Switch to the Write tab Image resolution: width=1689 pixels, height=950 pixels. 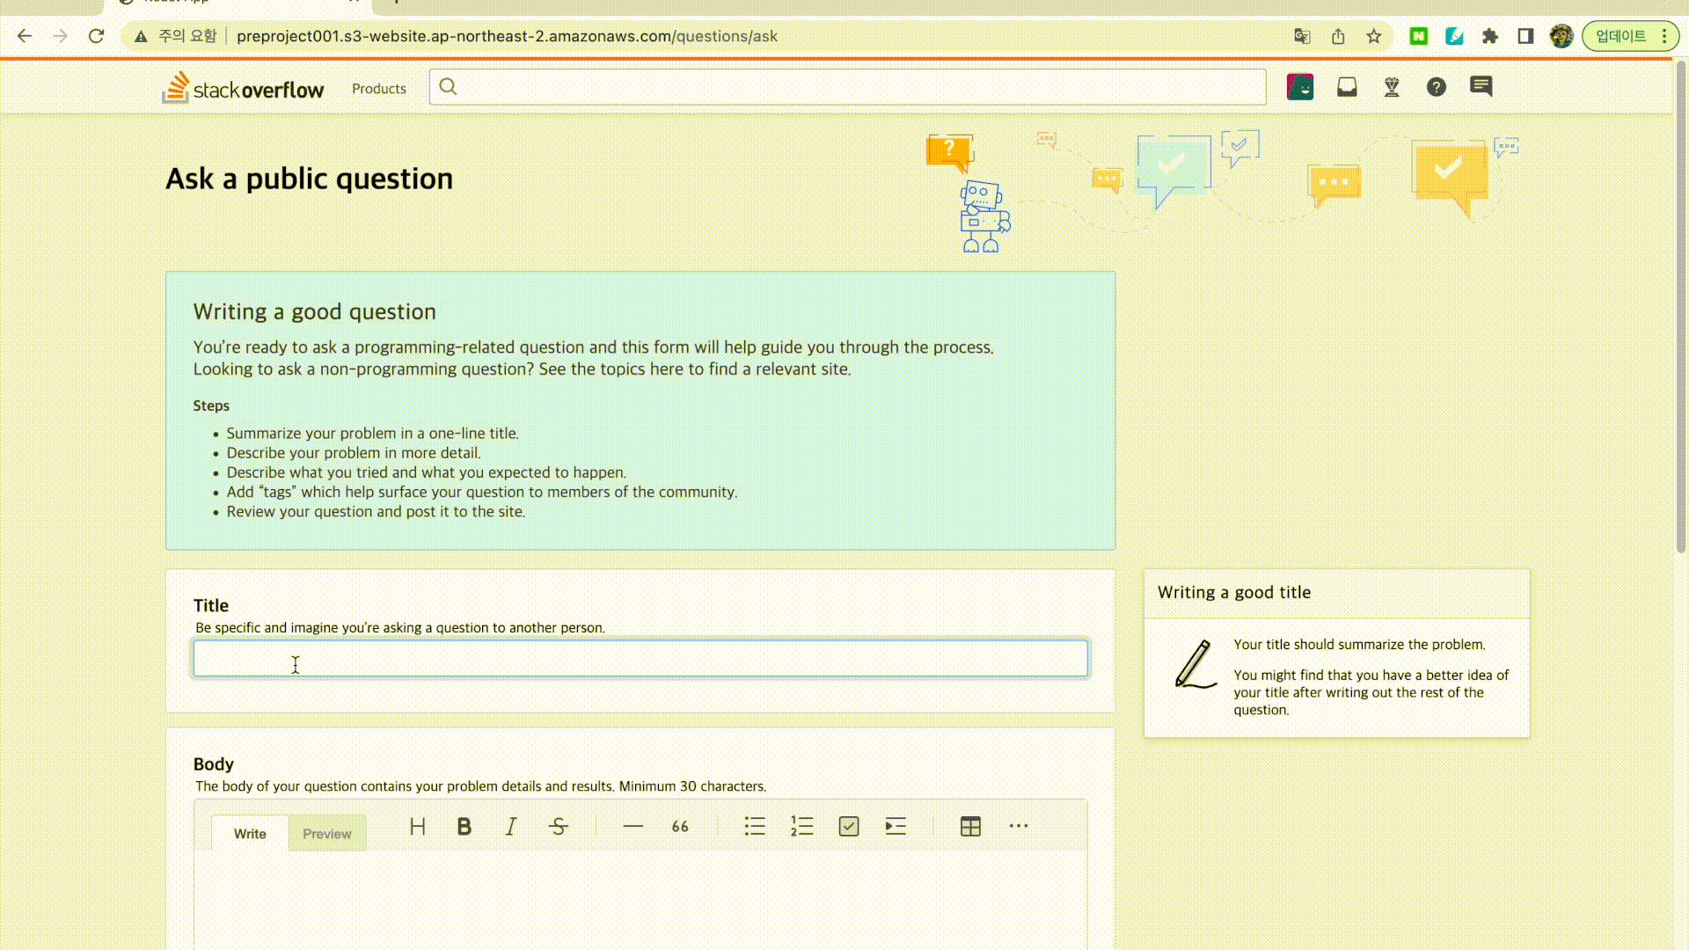250,833
